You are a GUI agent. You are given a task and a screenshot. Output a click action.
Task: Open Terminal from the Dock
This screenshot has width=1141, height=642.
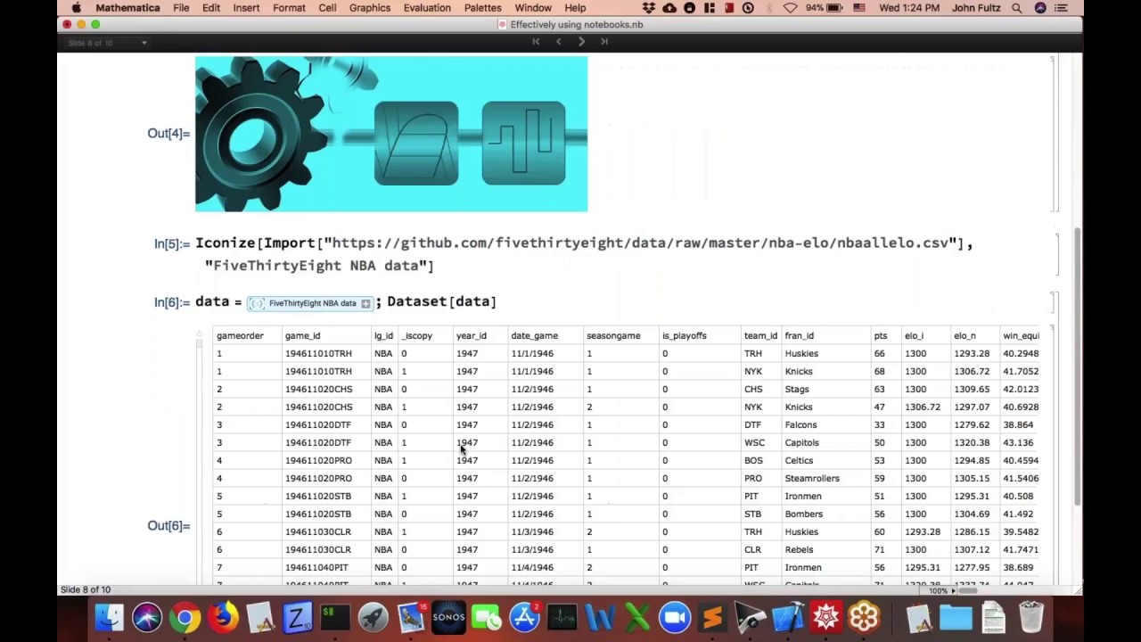tap(335, 617)
